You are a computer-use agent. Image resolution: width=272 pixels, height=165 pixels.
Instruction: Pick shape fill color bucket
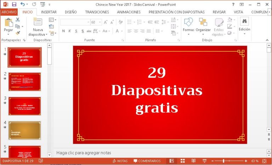tap(229, 19)
